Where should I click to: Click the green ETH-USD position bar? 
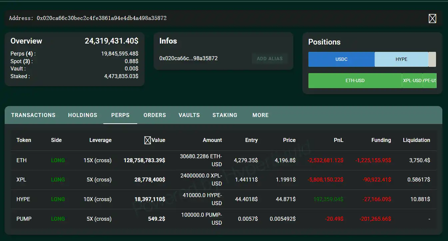[x=355, y=80]
